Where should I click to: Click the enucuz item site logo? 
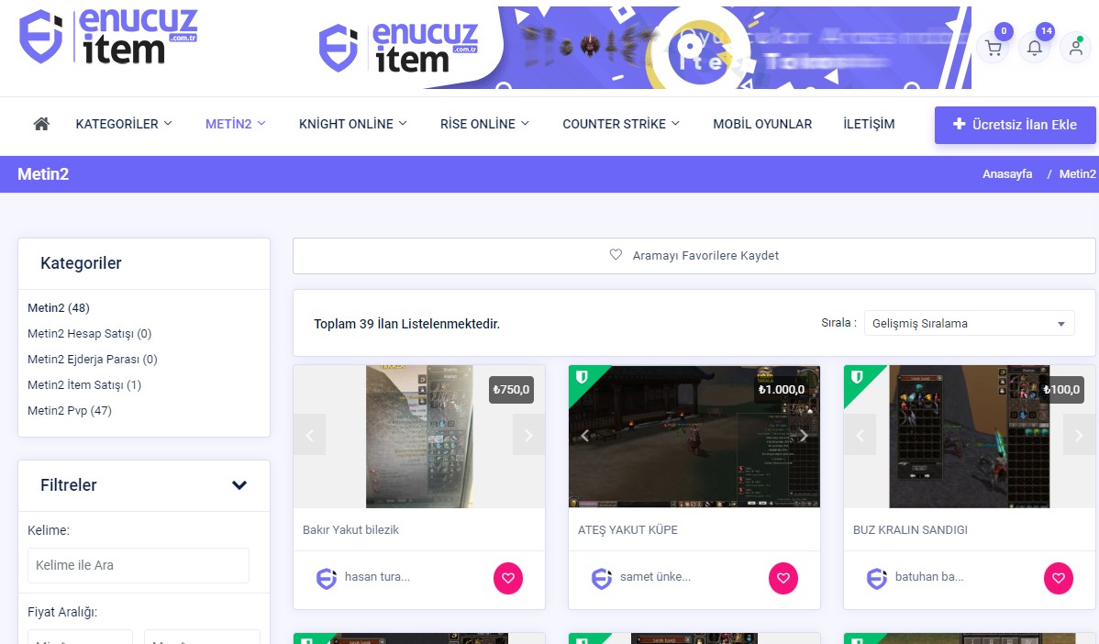[108, 37]
